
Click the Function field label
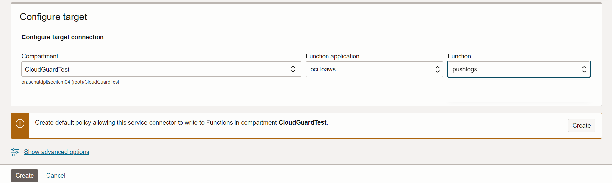(459, 56)
